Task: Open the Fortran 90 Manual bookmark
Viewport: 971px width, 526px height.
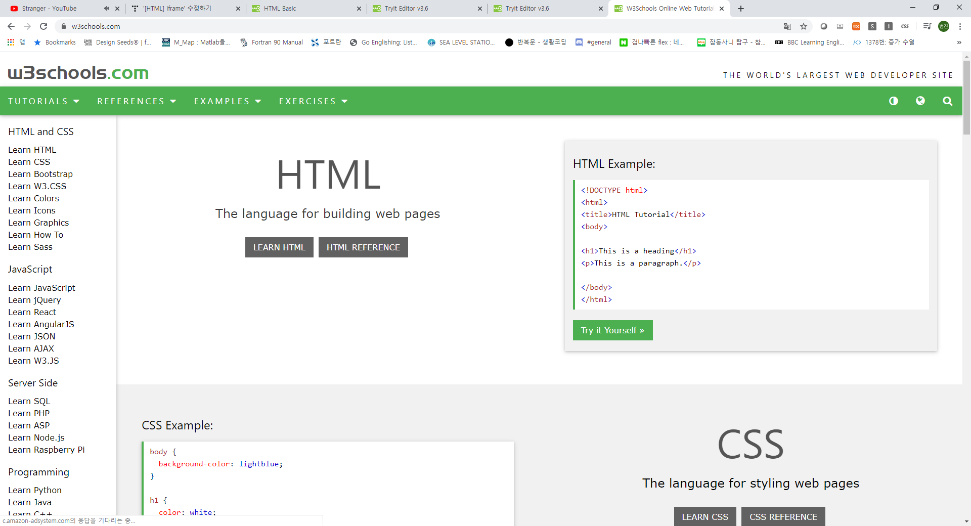Action: tap(272, 42)
